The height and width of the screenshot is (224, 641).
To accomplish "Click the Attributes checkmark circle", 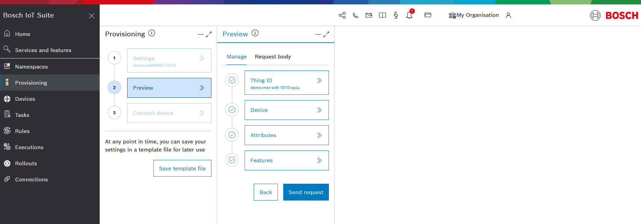I will pos(232,135).
